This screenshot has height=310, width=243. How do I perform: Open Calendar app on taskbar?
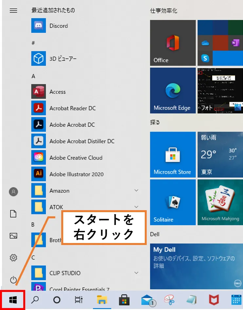pos(236,300)
